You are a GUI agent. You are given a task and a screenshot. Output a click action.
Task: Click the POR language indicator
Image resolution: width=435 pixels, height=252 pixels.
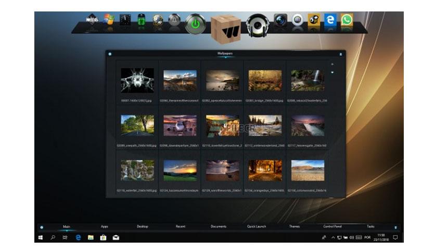coord(367,237)
